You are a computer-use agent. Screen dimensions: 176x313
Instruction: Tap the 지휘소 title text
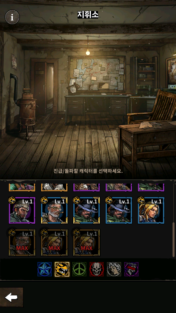coord(88,15)
